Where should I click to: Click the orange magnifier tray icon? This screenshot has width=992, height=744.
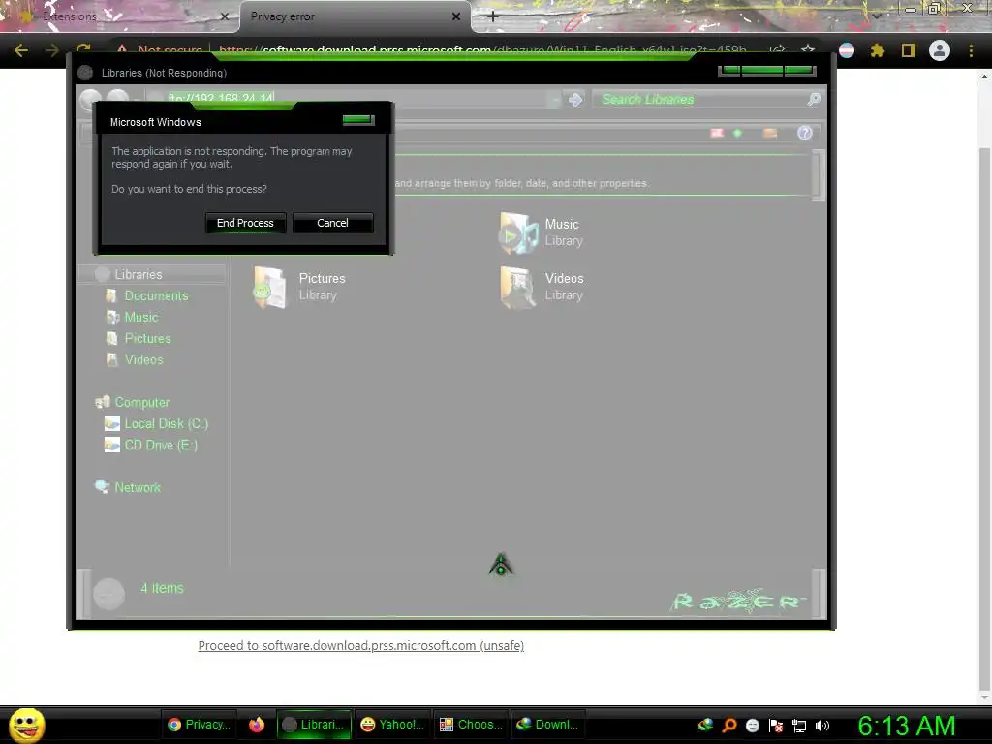(728, 726)
